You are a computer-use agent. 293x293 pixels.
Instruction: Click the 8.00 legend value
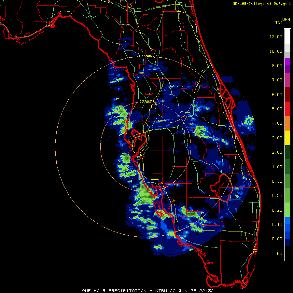point(277,65)
